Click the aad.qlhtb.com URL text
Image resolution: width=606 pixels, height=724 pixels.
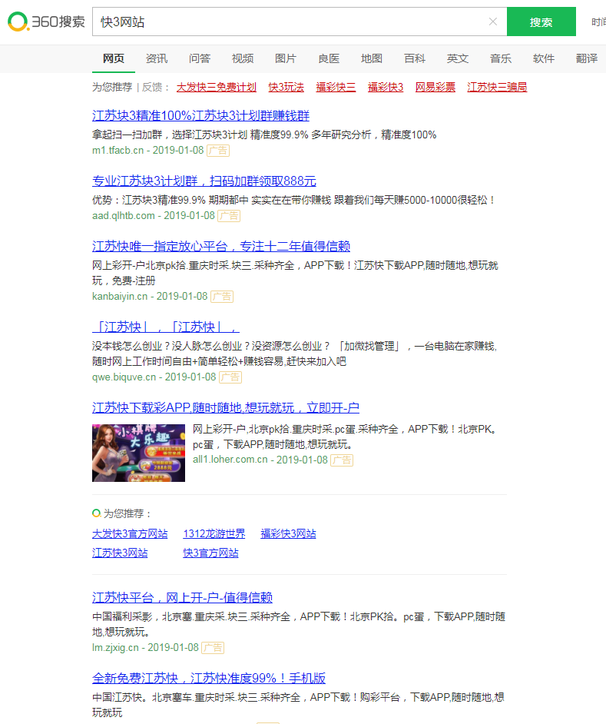coord(123,216)
